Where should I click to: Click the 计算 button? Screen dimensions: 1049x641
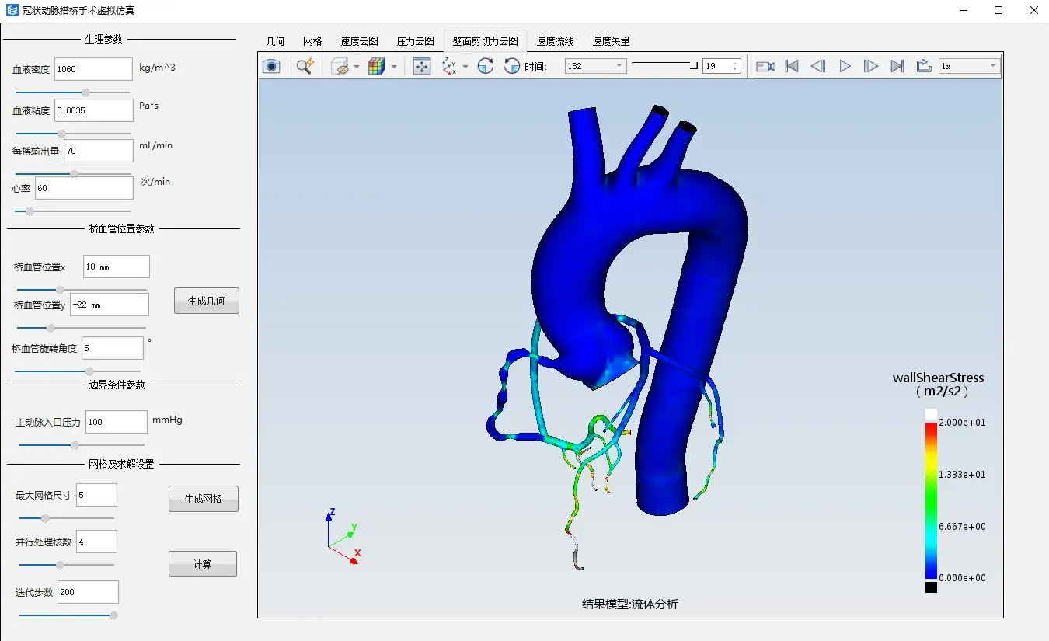click(202, 564)
